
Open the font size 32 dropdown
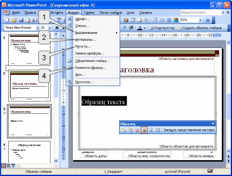(x=49, y=28)
